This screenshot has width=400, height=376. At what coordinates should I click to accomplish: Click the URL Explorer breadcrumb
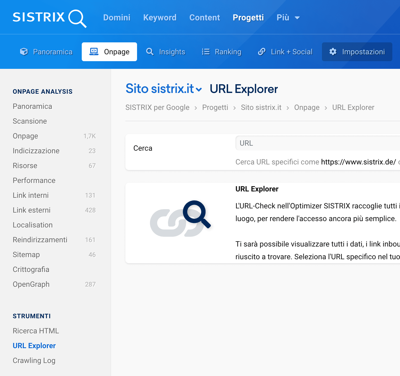coord(353,108)
